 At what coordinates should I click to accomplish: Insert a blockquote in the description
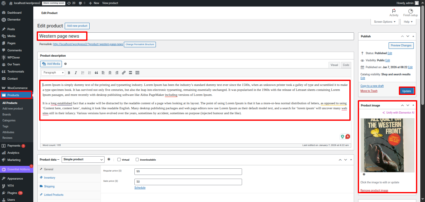click(96, 73)
